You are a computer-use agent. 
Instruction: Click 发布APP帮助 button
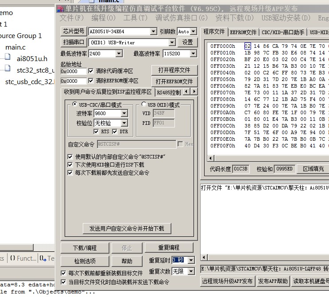click(x=273, y=281)
